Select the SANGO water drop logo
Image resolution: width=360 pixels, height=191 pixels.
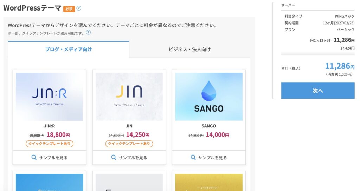(x=208, y=91)
